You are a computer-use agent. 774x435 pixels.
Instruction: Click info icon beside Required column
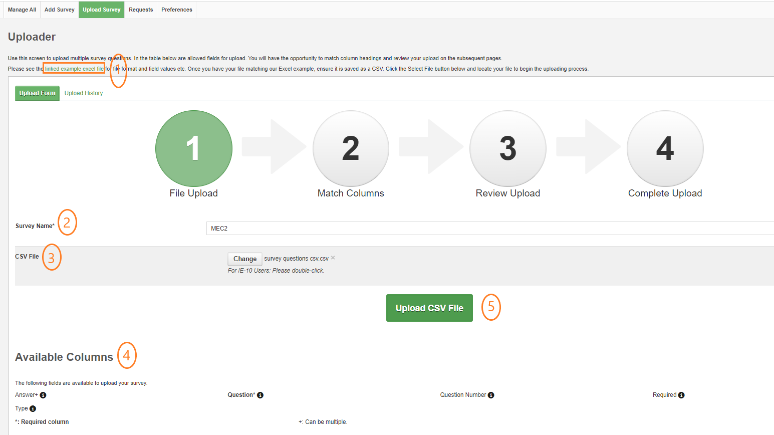pos(681,395)
